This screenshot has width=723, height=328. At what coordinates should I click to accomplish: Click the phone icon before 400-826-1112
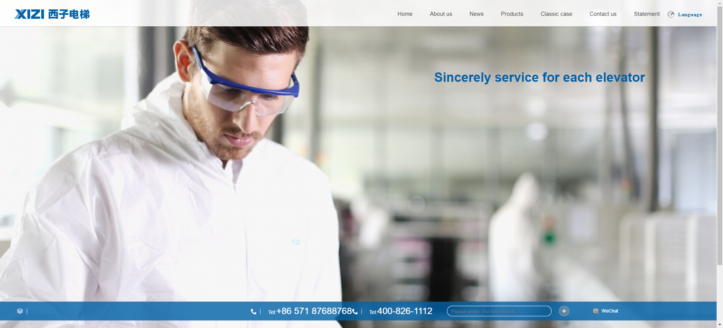(355, 311)
